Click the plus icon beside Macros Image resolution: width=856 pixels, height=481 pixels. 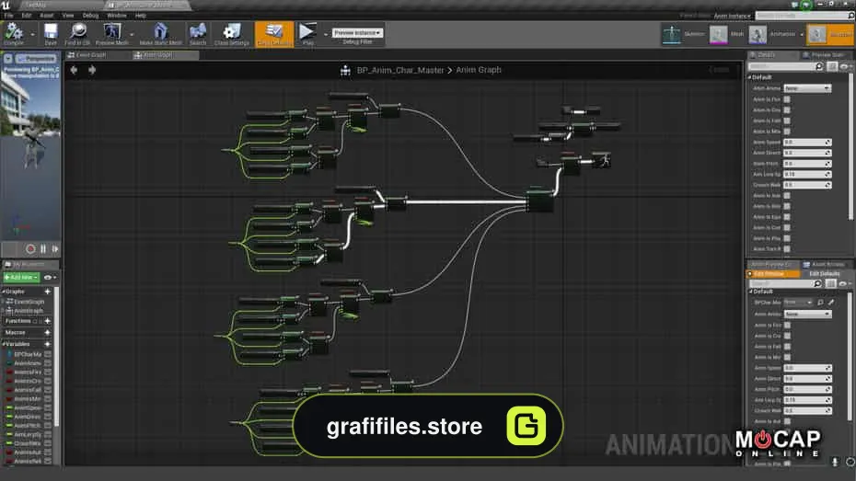(x=48, y=332)
